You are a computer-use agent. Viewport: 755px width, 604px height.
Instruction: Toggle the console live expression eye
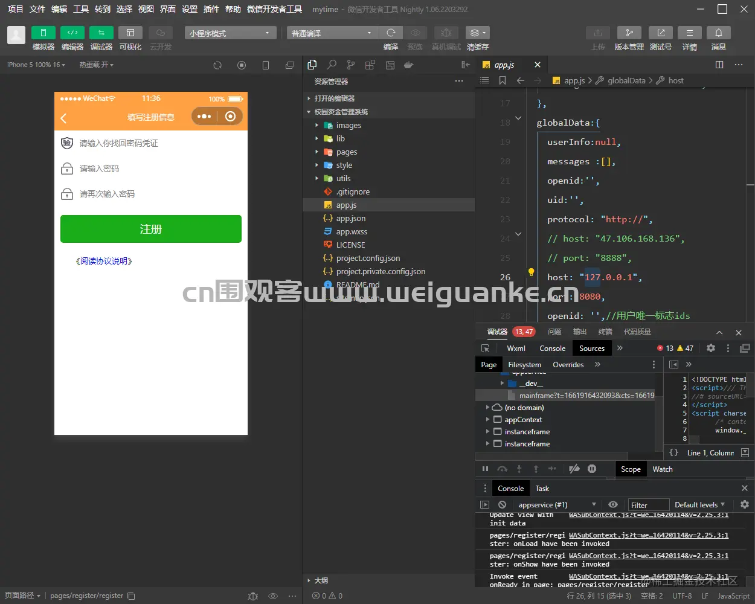pyautogui.click(x=613, y=504)
